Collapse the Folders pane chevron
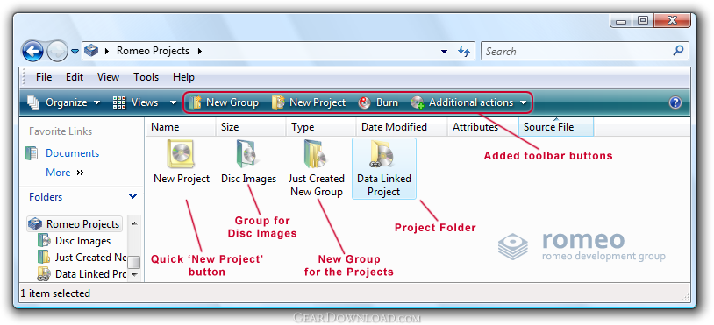714x325 pixels. tap(132, 196)
